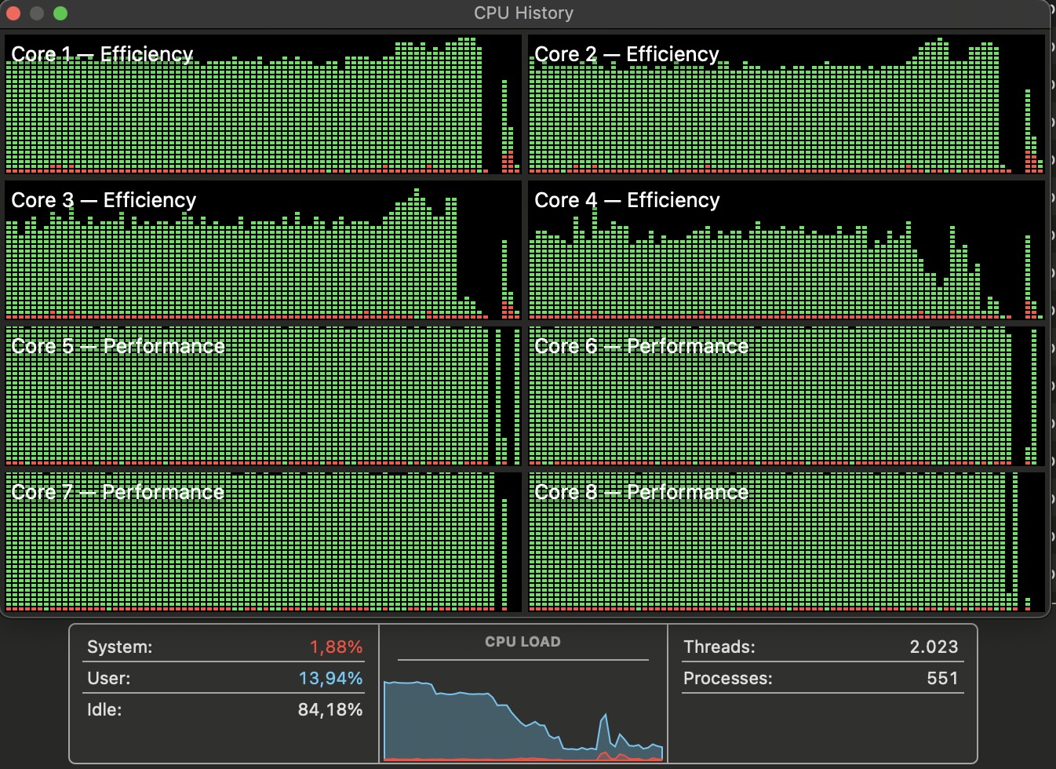Screen dimensions: 1056x769
Task: Click the CPU LOAD heading
Action: 523,642
